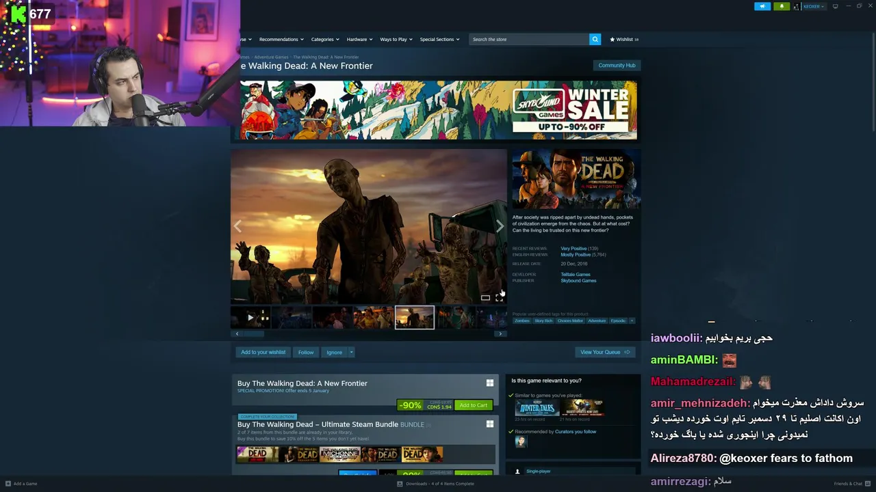Select the Choices Matter tag
This screenshot has width=876, height=492.
click(570, 320)
